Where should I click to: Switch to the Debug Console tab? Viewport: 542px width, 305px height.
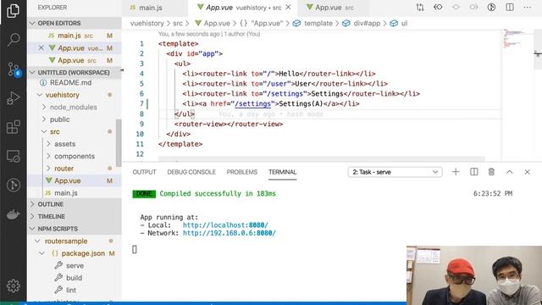191,172
